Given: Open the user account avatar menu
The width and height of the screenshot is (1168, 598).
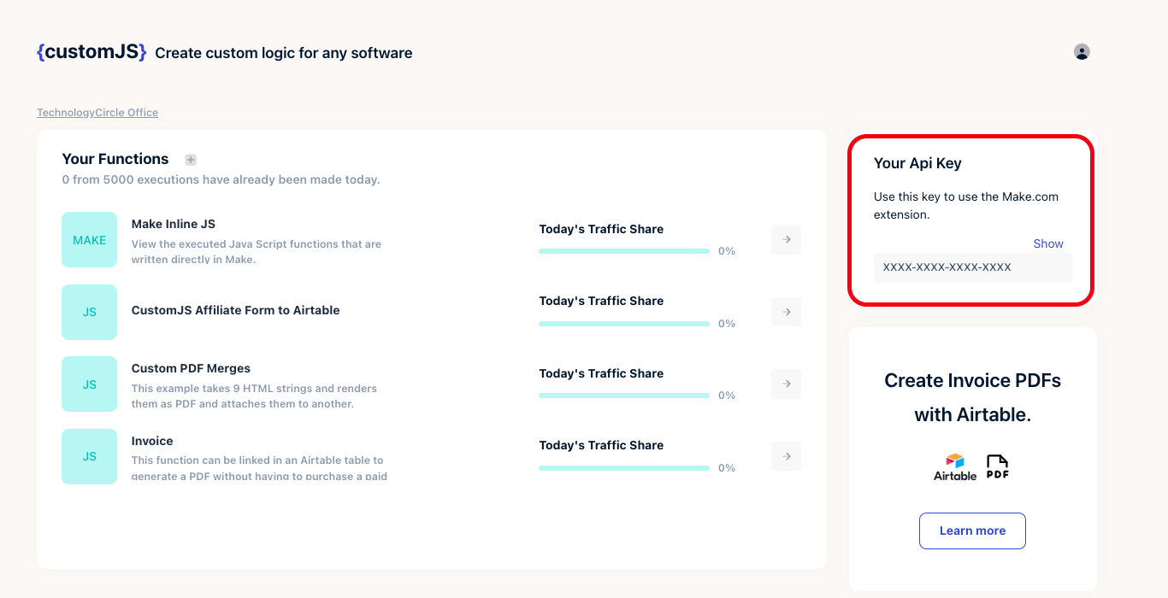Looking at the screenshot, I should (x=1082, y=52).
